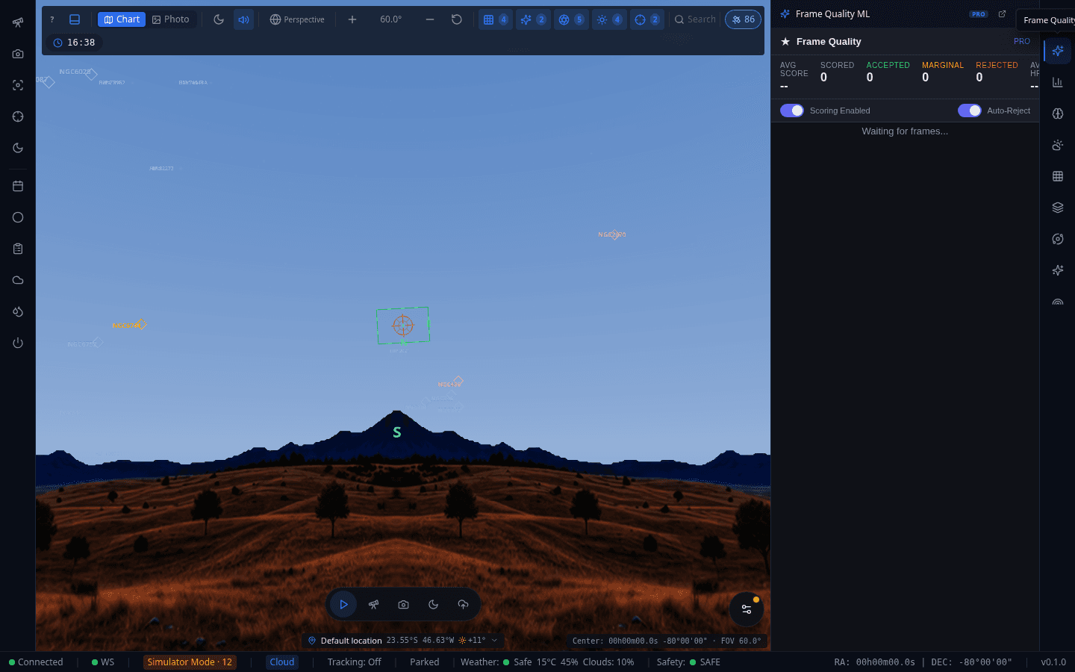Click the question mark help button
1075x672 pixels.
(x=52, y=19)
